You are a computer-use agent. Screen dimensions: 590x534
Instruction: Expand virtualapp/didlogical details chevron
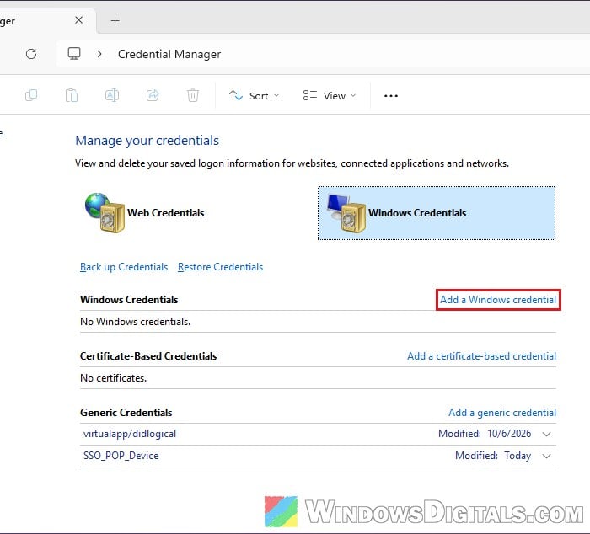click(x=547, y=434)
